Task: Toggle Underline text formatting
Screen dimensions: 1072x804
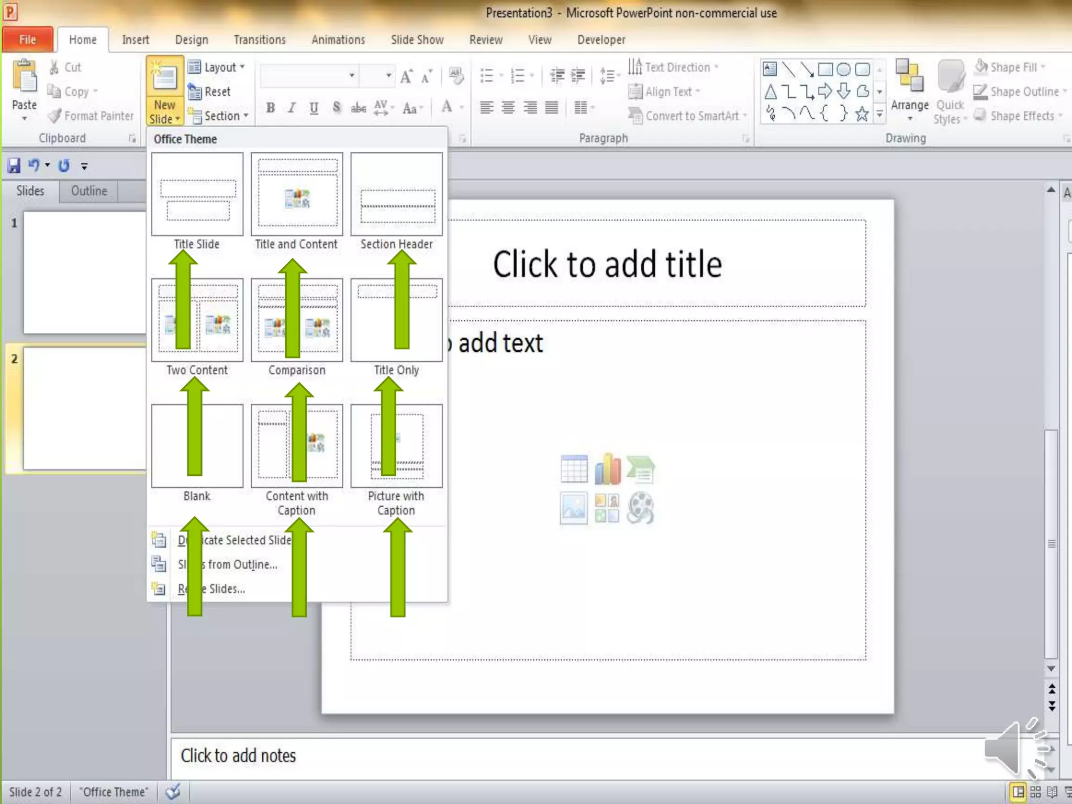Action: click(x=314, y=108)
